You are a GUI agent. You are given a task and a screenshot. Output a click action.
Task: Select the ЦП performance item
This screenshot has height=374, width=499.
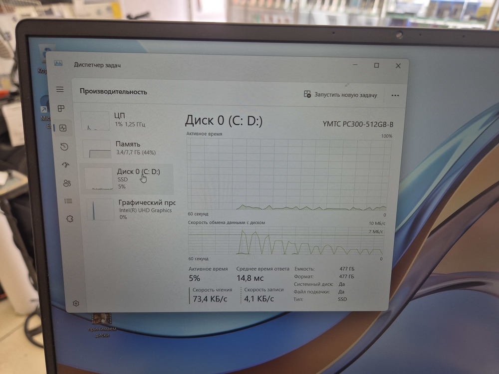pyautogui.click(x=125, y=120)
